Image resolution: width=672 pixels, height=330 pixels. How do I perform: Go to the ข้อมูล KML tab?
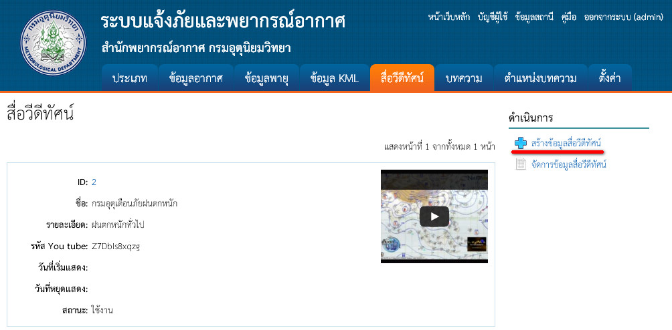click(334, 78)
